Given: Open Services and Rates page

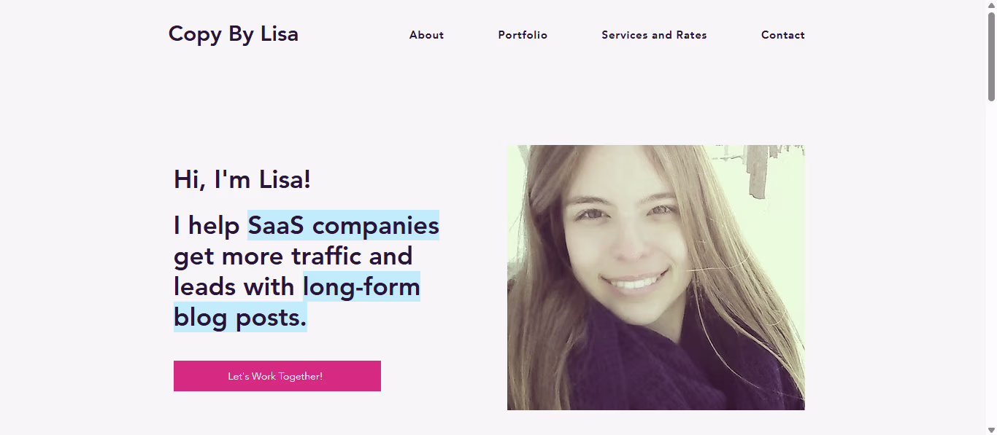Looking at the screenshot, I should [x=654, y=35].
